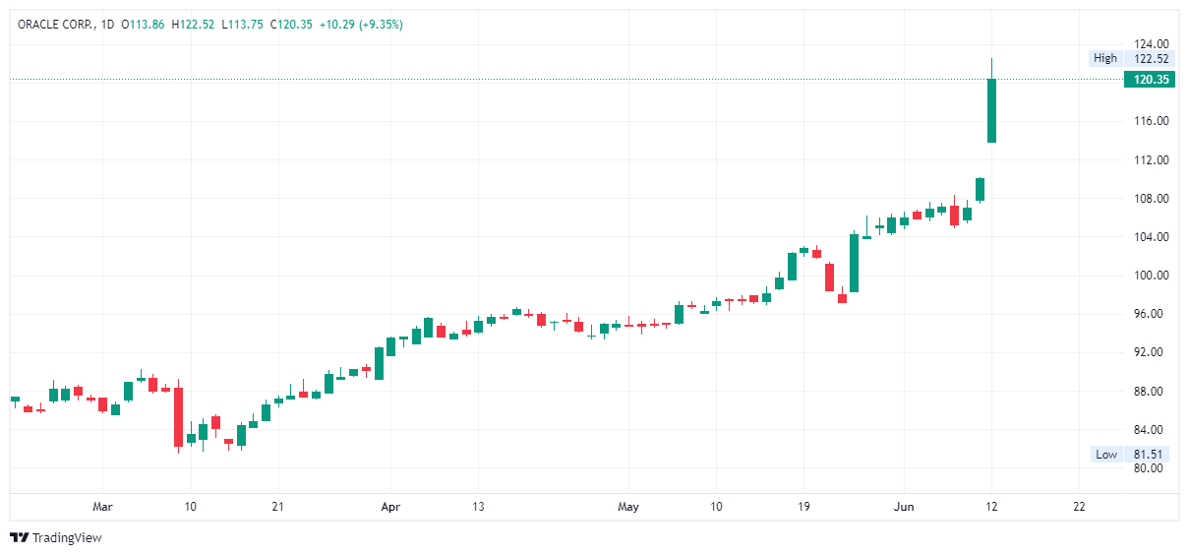
Task: Click the 116.00 price axis level
Action: 1151,121
